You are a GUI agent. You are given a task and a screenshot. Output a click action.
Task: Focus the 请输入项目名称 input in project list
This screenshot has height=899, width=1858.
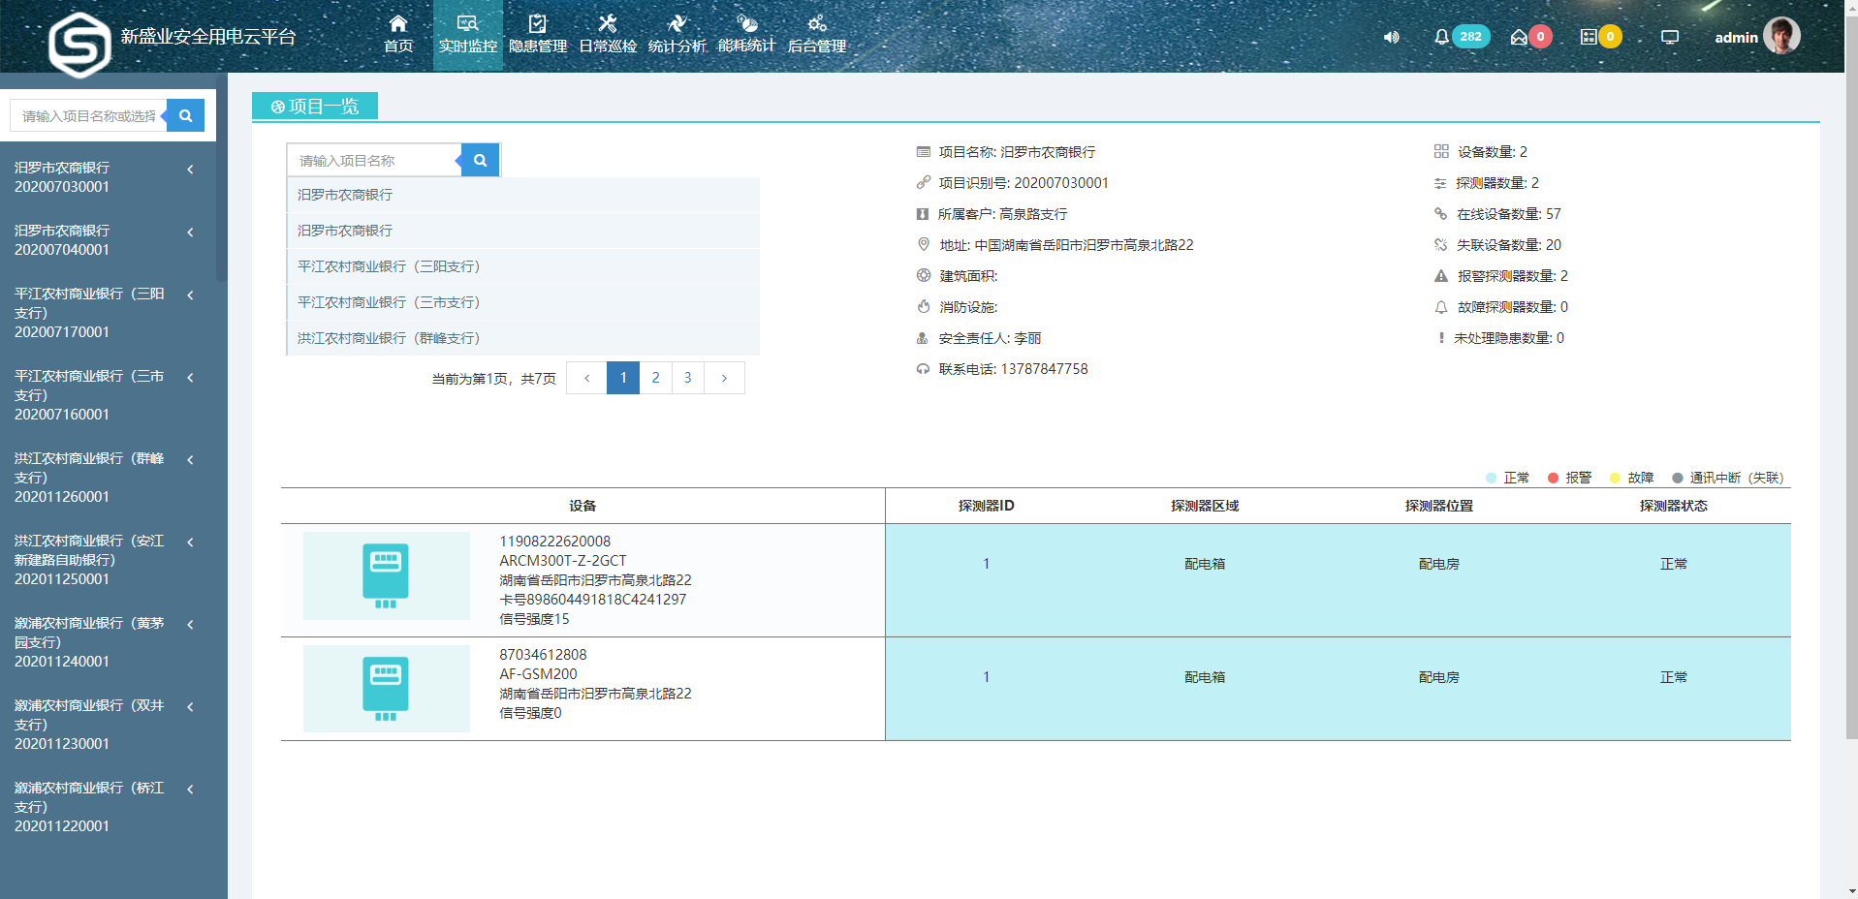coord(374,160)
